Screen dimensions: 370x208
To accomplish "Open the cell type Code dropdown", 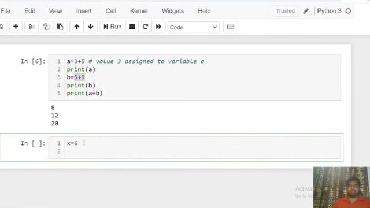I will pos(193,27).
